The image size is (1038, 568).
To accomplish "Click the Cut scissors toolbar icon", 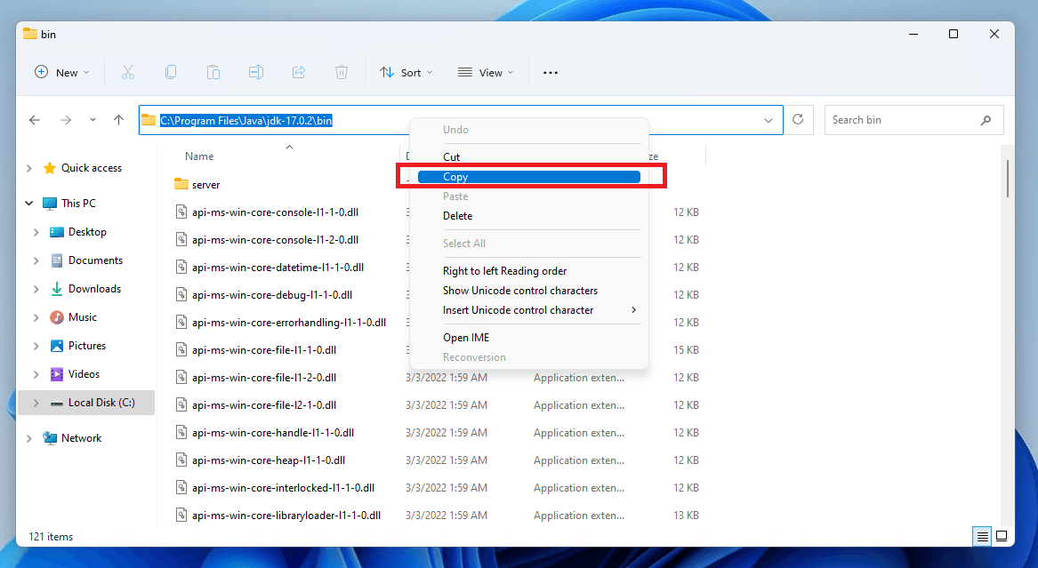I will coord(128,72).
